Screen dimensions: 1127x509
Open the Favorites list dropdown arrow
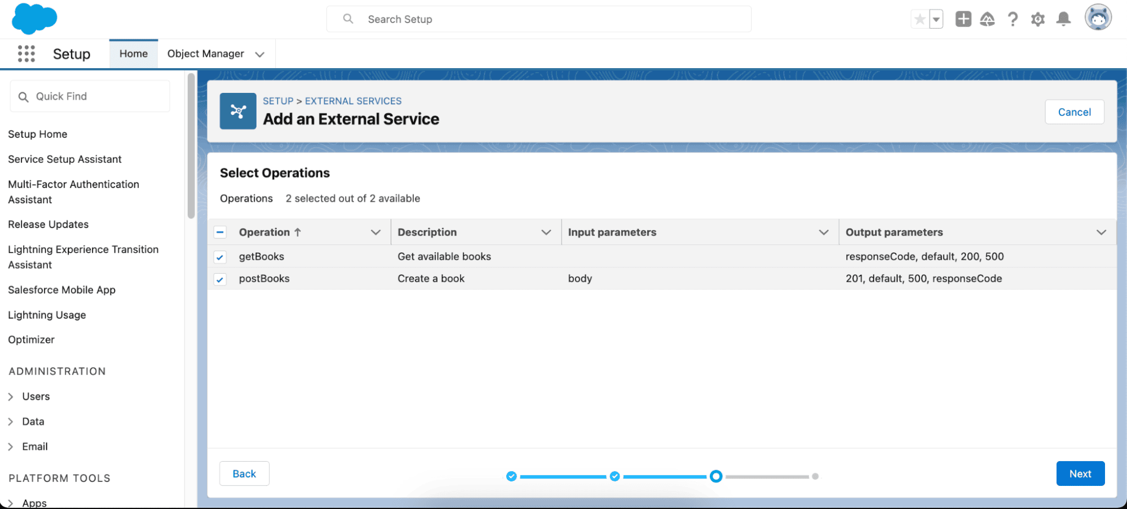coord(936,19)
